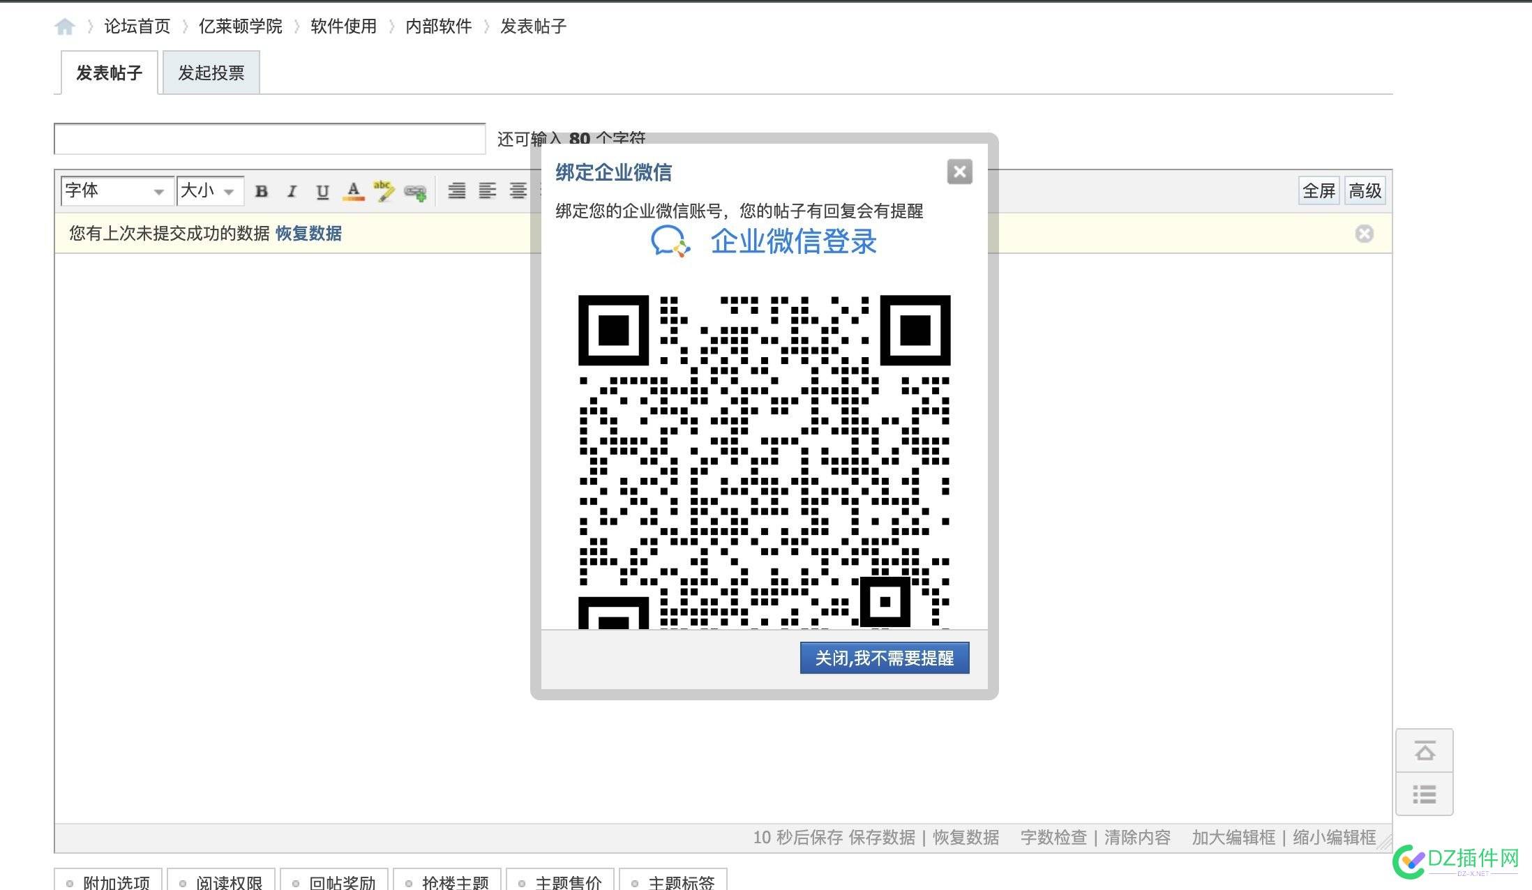
Task: Click 缩小编辑框 to shrink editor
Action: [1335, 837]
